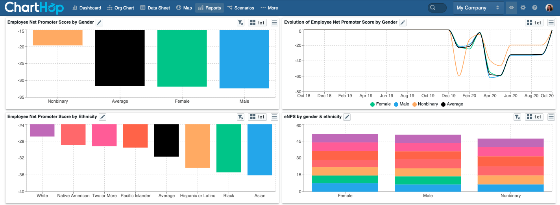Viewport: 560px width, 205px height.
Task: Open the More menu in navigation
Action: 269,8
